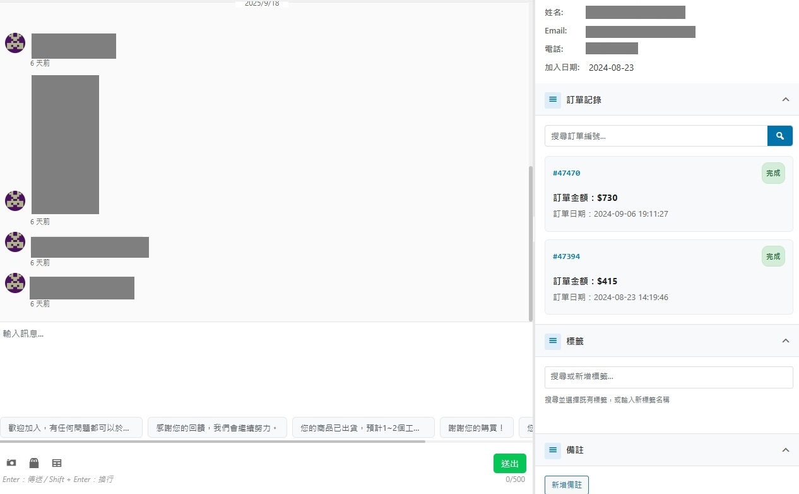Click the 訂單記錄 section list icon

[553, 100]
